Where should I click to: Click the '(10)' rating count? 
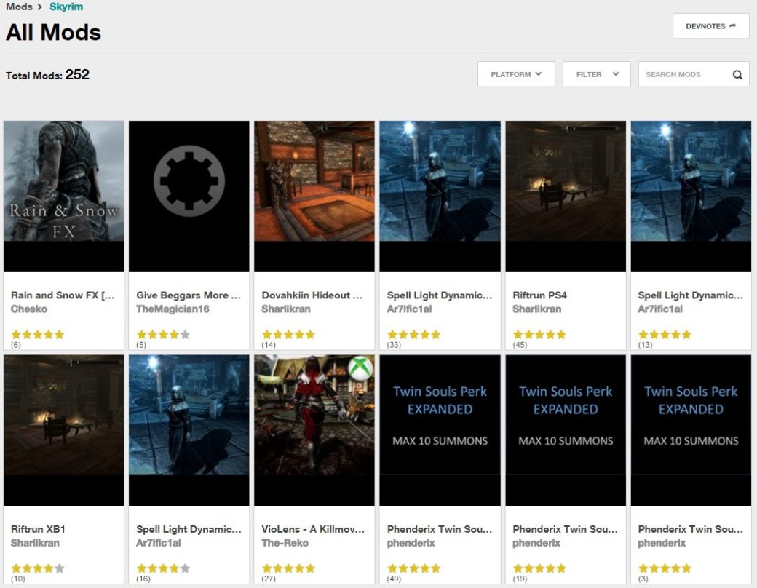tap(18, 579)
